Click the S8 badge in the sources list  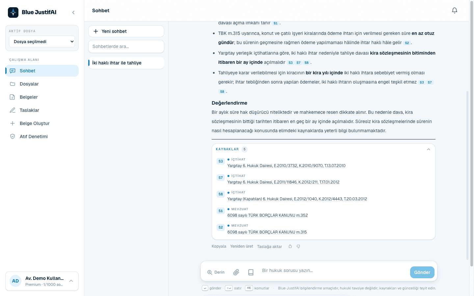coord(221,194)
